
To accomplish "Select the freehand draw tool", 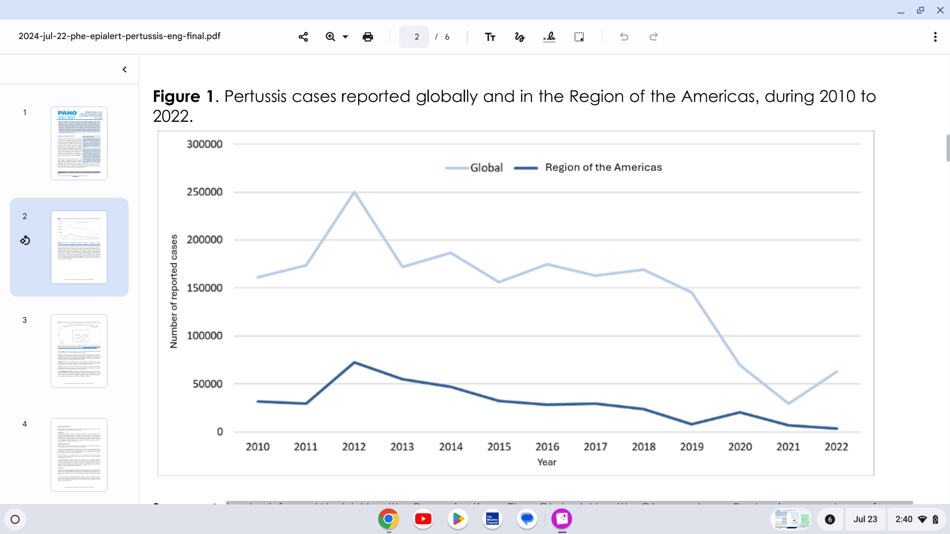I will pos(520,37).
